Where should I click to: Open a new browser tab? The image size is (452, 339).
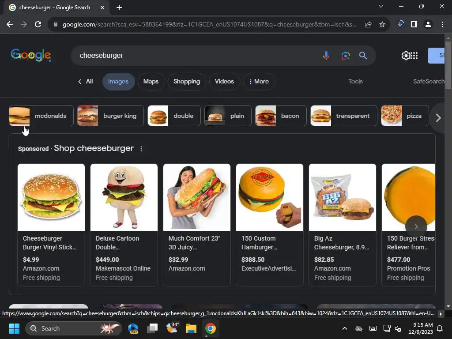119,8
